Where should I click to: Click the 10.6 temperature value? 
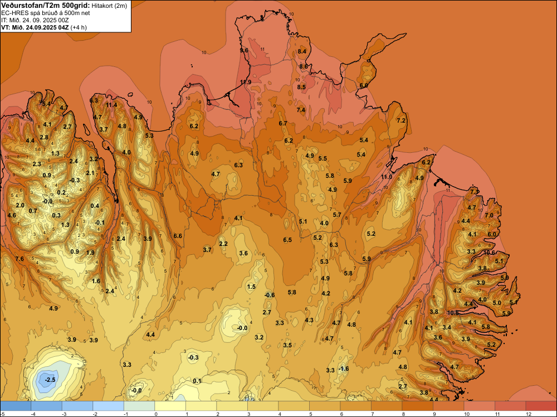[490, 253]
